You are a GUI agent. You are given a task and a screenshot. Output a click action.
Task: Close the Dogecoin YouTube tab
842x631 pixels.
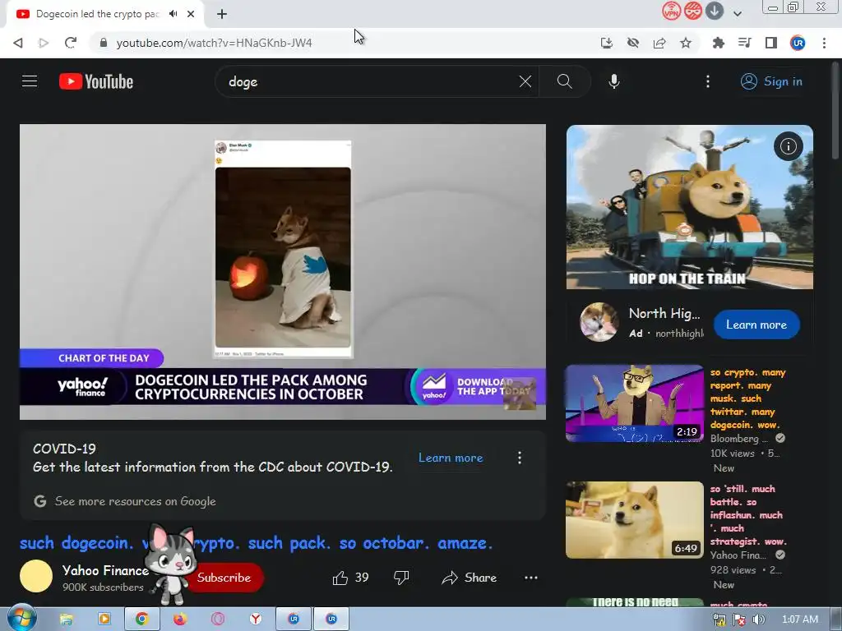[x=191, y=14]
